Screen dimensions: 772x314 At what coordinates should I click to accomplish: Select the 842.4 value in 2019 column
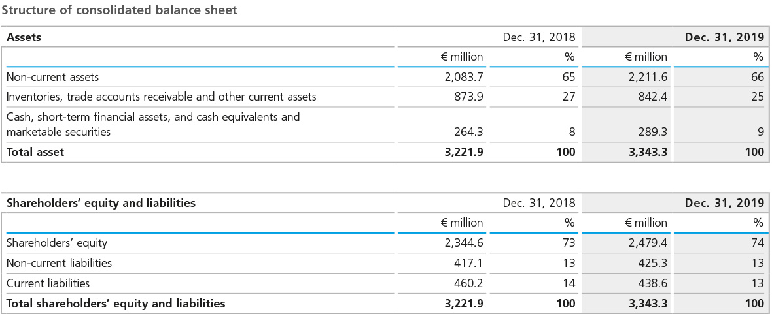tap(652, 97)
